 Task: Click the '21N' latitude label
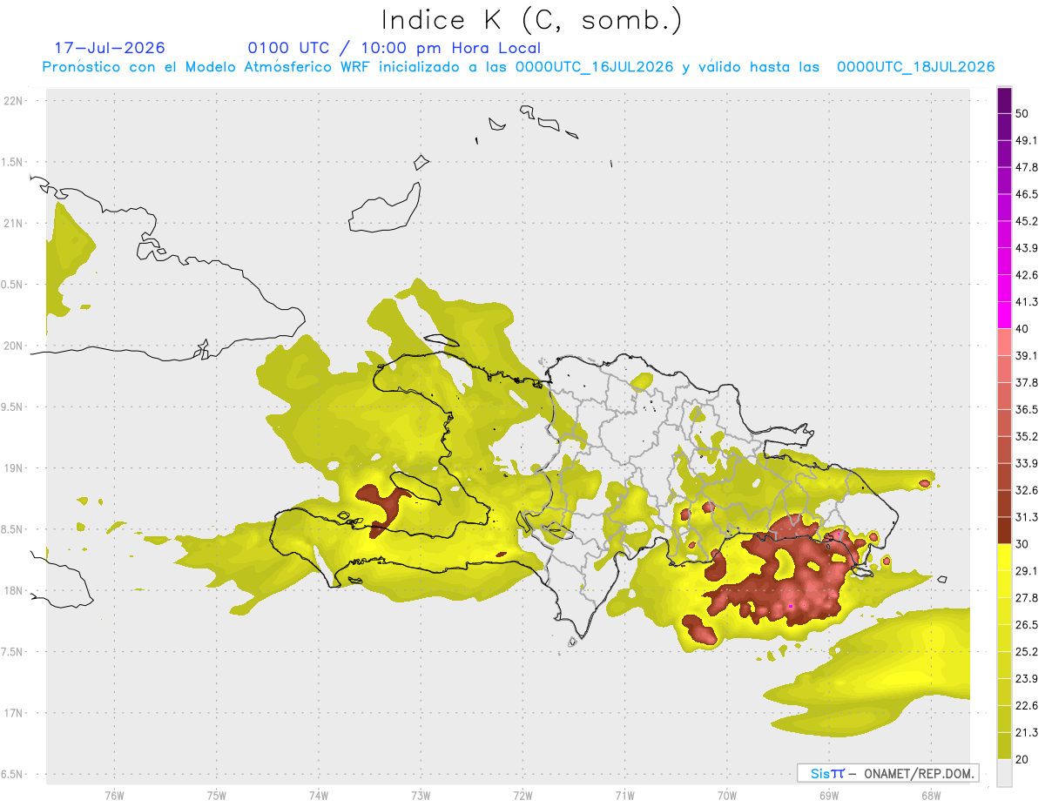coord(14,223)
